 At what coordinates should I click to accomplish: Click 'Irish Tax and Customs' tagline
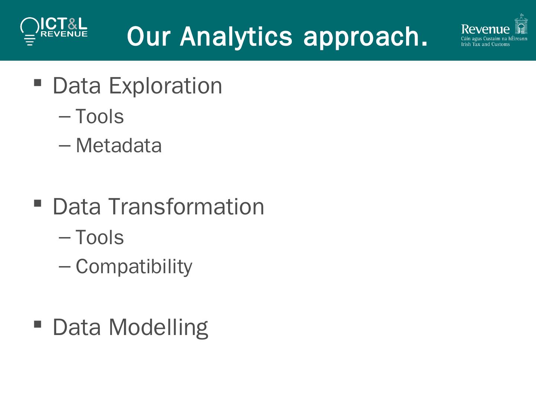pyautogui.click(x=485, y=44)
